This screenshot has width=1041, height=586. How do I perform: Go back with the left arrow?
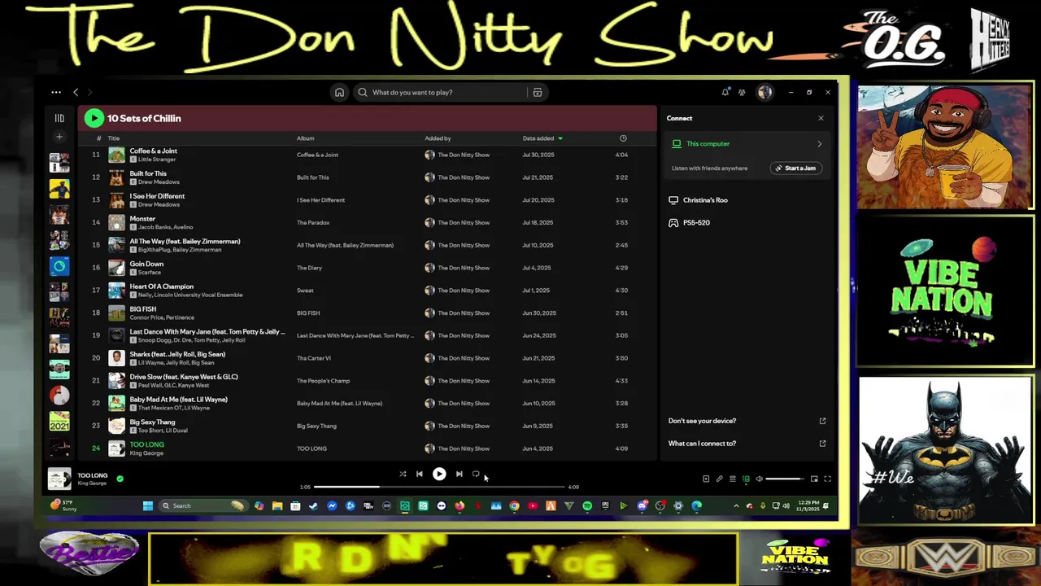point(76,92)
